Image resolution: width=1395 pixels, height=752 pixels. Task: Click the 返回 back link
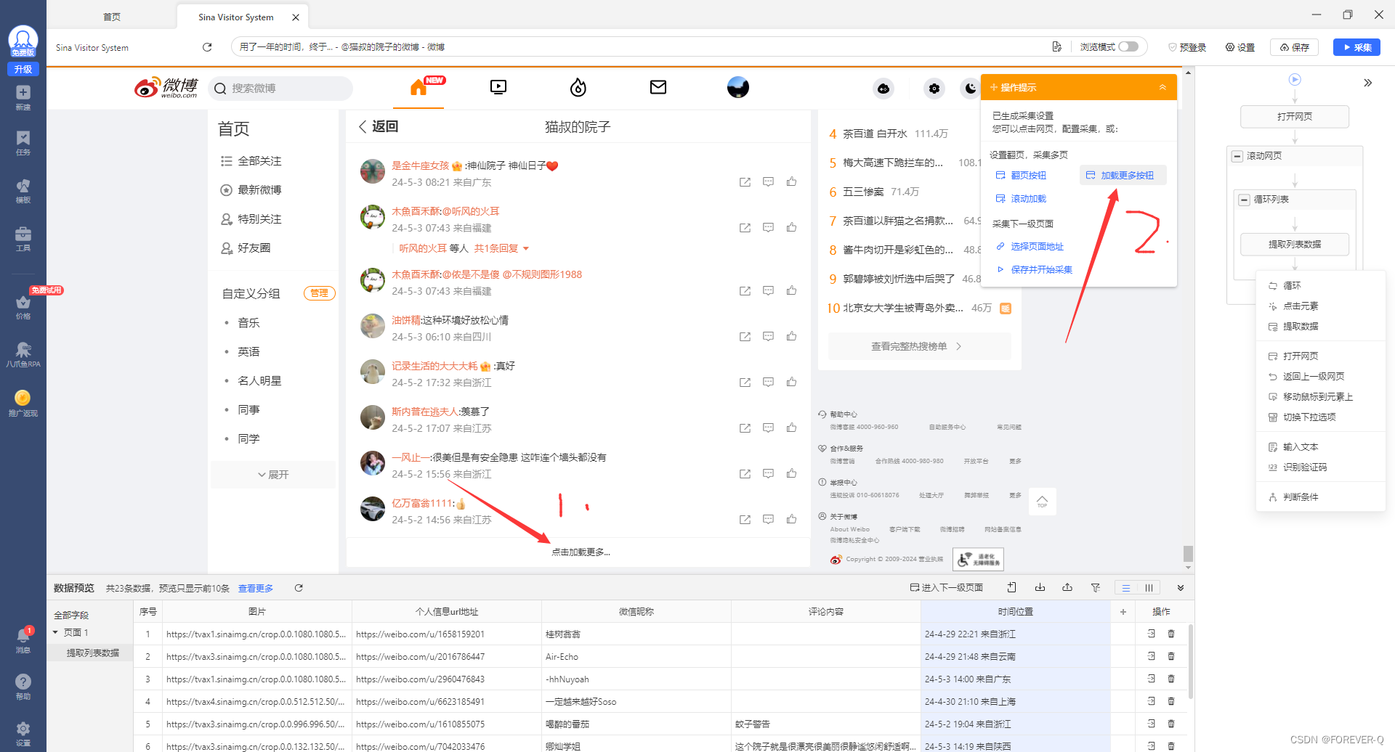tap(378, 126)
